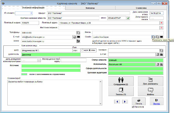
Task: Click green checkmark next to ИНН
Action: tap(128, 18)
